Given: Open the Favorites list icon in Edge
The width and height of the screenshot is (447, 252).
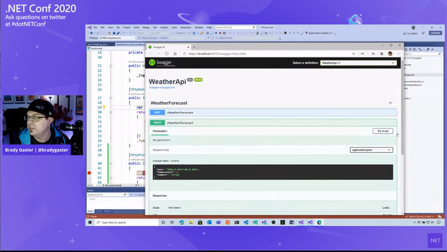Looking at the screenshot, I should click(x=373, y=54).
